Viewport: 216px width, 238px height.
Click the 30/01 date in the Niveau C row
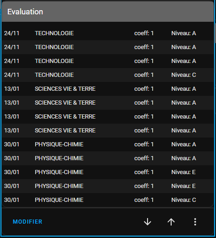point(12,200)
